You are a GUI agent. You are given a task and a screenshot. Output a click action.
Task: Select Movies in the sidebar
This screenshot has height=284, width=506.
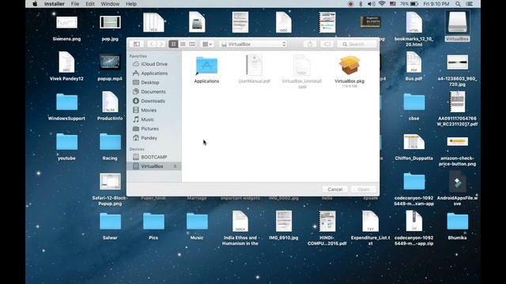[x=145, y=110]
